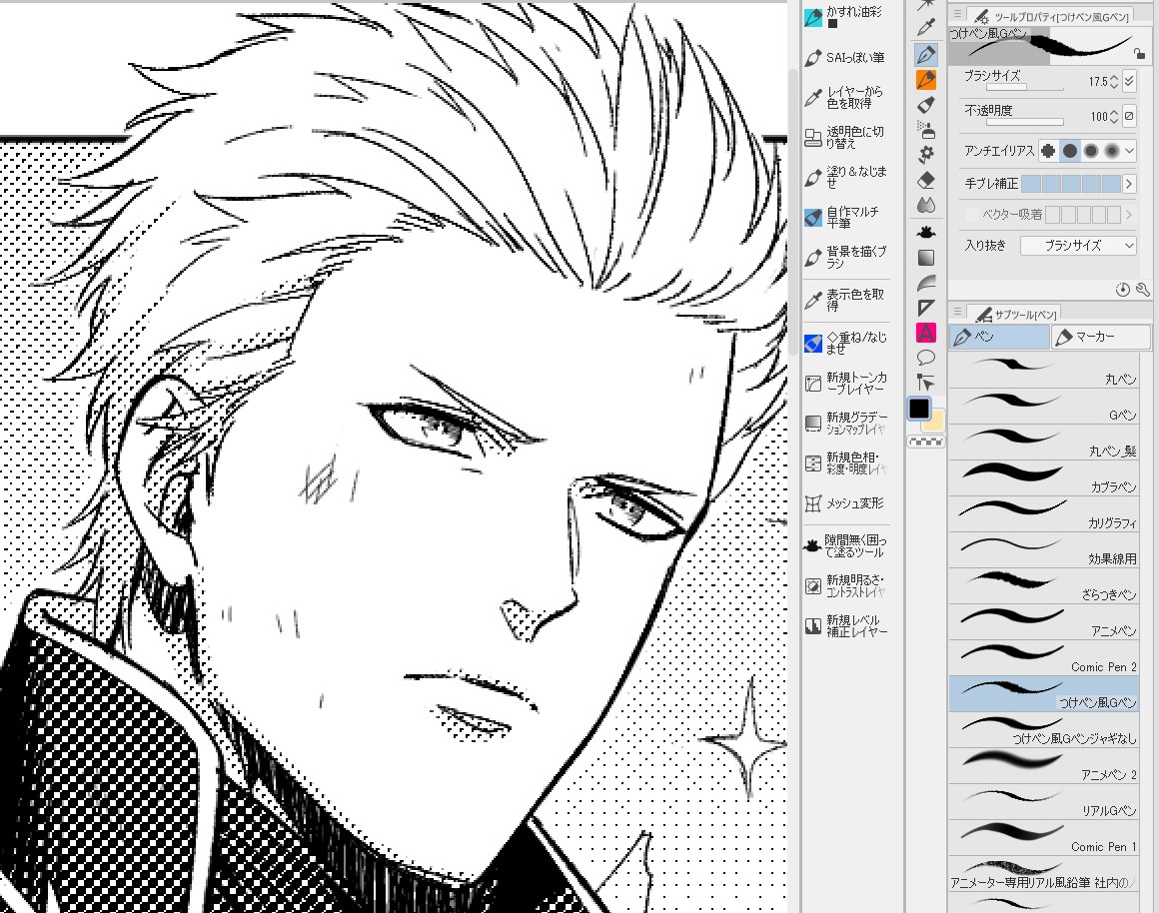1159x913 pixels.
Task: Run 背景を描くブラシ quick access item
Action: pos(846,257)
